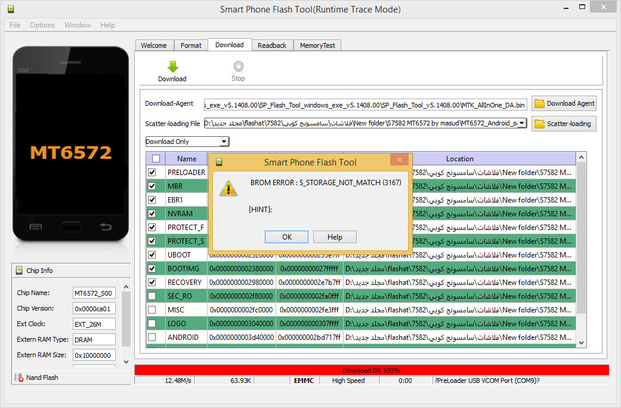Image resolution: width=621 pixels, height=408 pixels.
Task: Click the Nand Flash icon
Action: pos(19,378)
